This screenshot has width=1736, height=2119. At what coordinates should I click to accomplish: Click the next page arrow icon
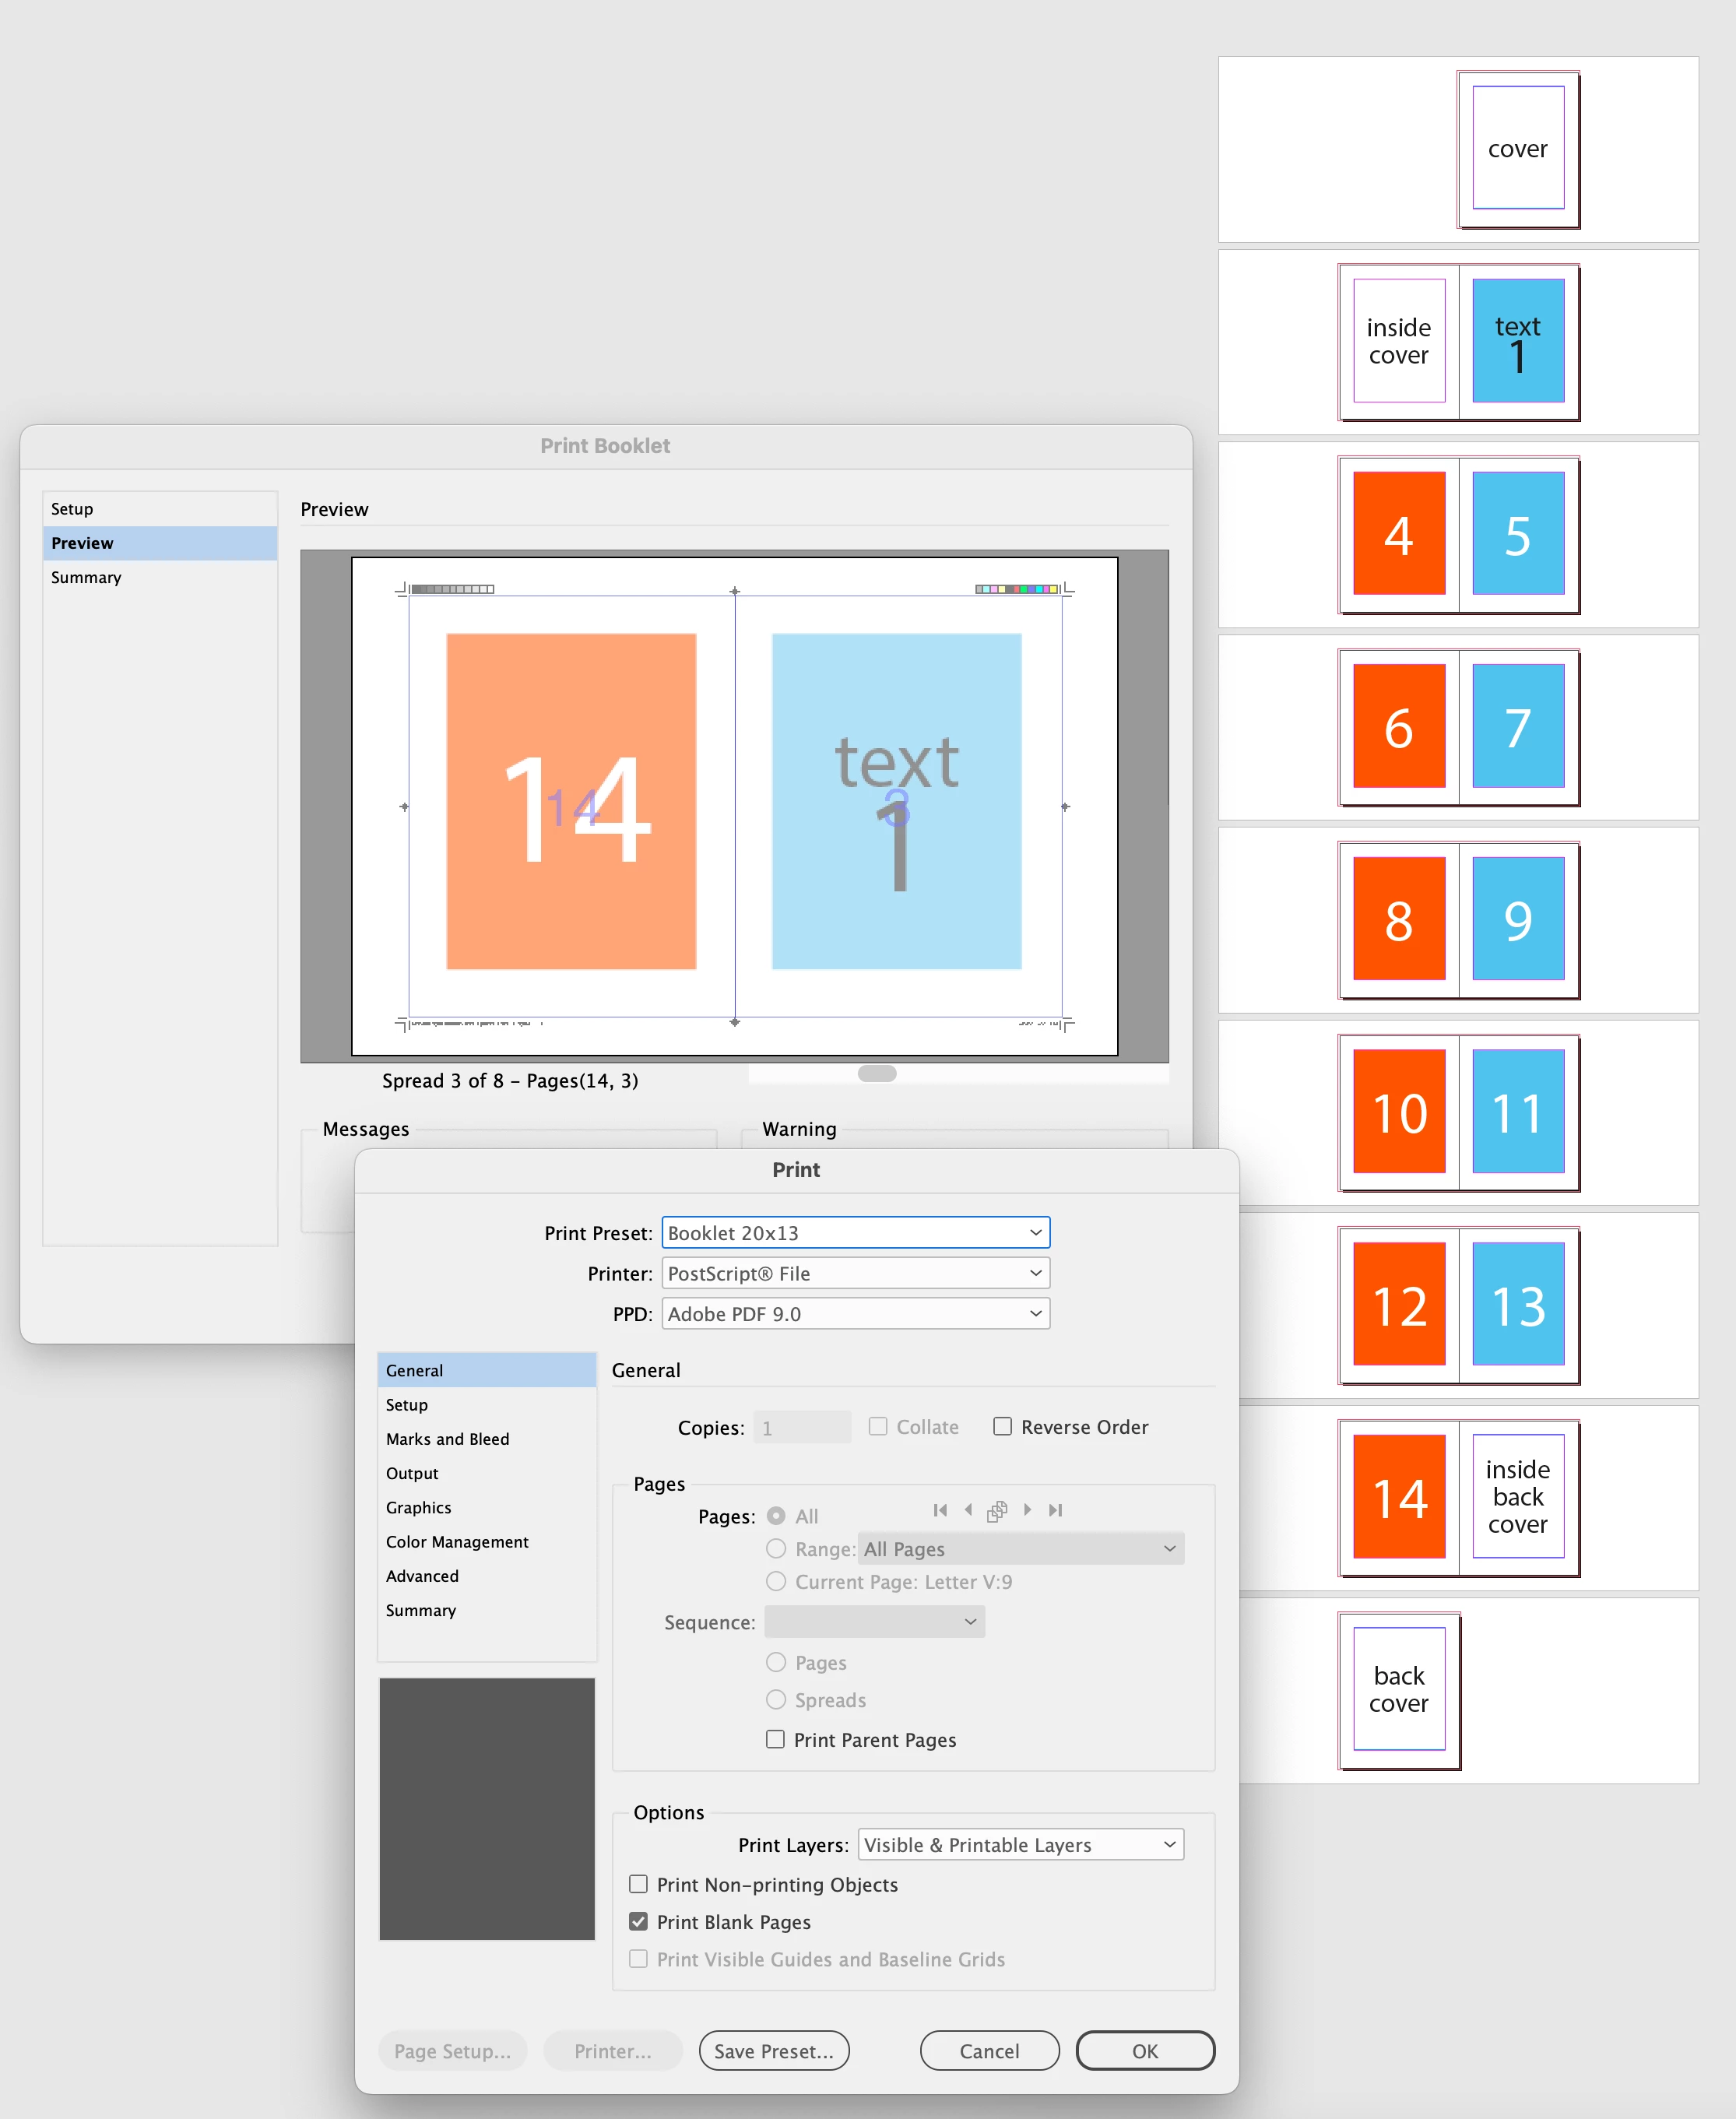point(1027,1510)
